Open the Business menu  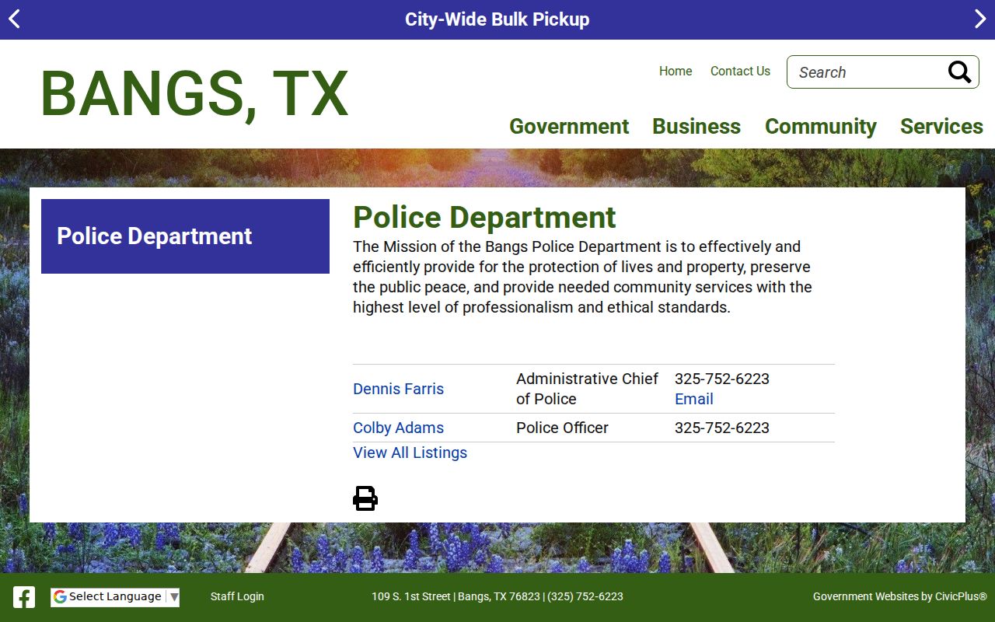click(696, 126)
